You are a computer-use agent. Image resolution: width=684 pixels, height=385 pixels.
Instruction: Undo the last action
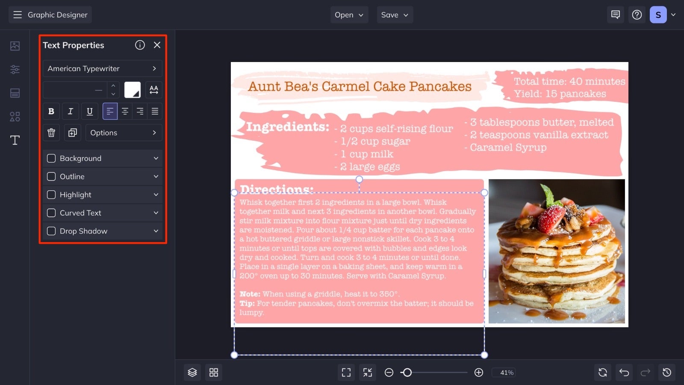pyautogui.click(x=624, y=372)
